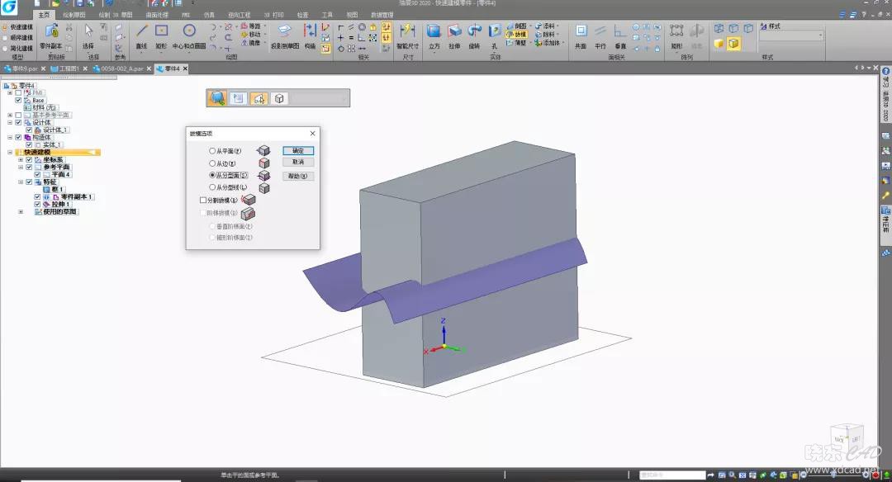The image size is (892, 482).
Task: Click the 零件副本 1 tree item
Action: tap(78, 197)
